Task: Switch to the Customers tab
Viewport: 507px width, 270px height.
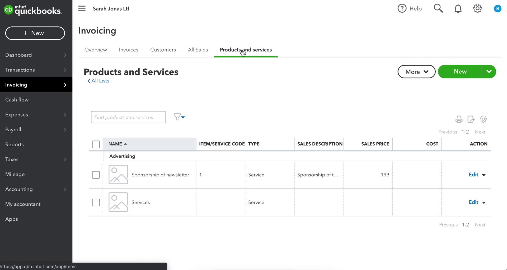Action: [163, 50]
